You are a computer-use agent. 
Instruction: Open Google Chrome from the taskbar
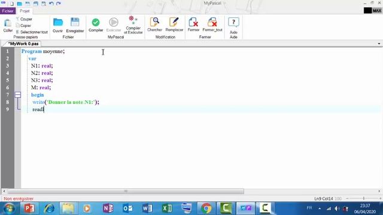pyautogui.click(x=206, y=208)
